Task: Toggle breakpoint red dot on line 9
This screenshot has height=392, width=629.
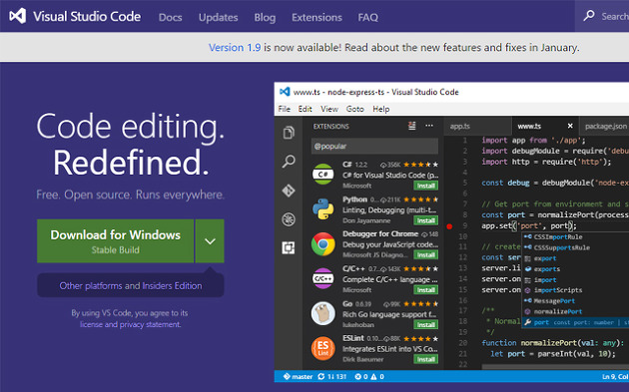Action: click(x=449, y=226)
